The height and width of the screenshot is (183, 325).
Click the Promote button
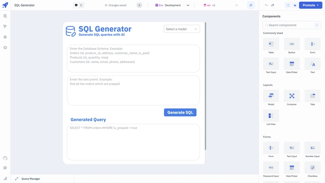310,5
